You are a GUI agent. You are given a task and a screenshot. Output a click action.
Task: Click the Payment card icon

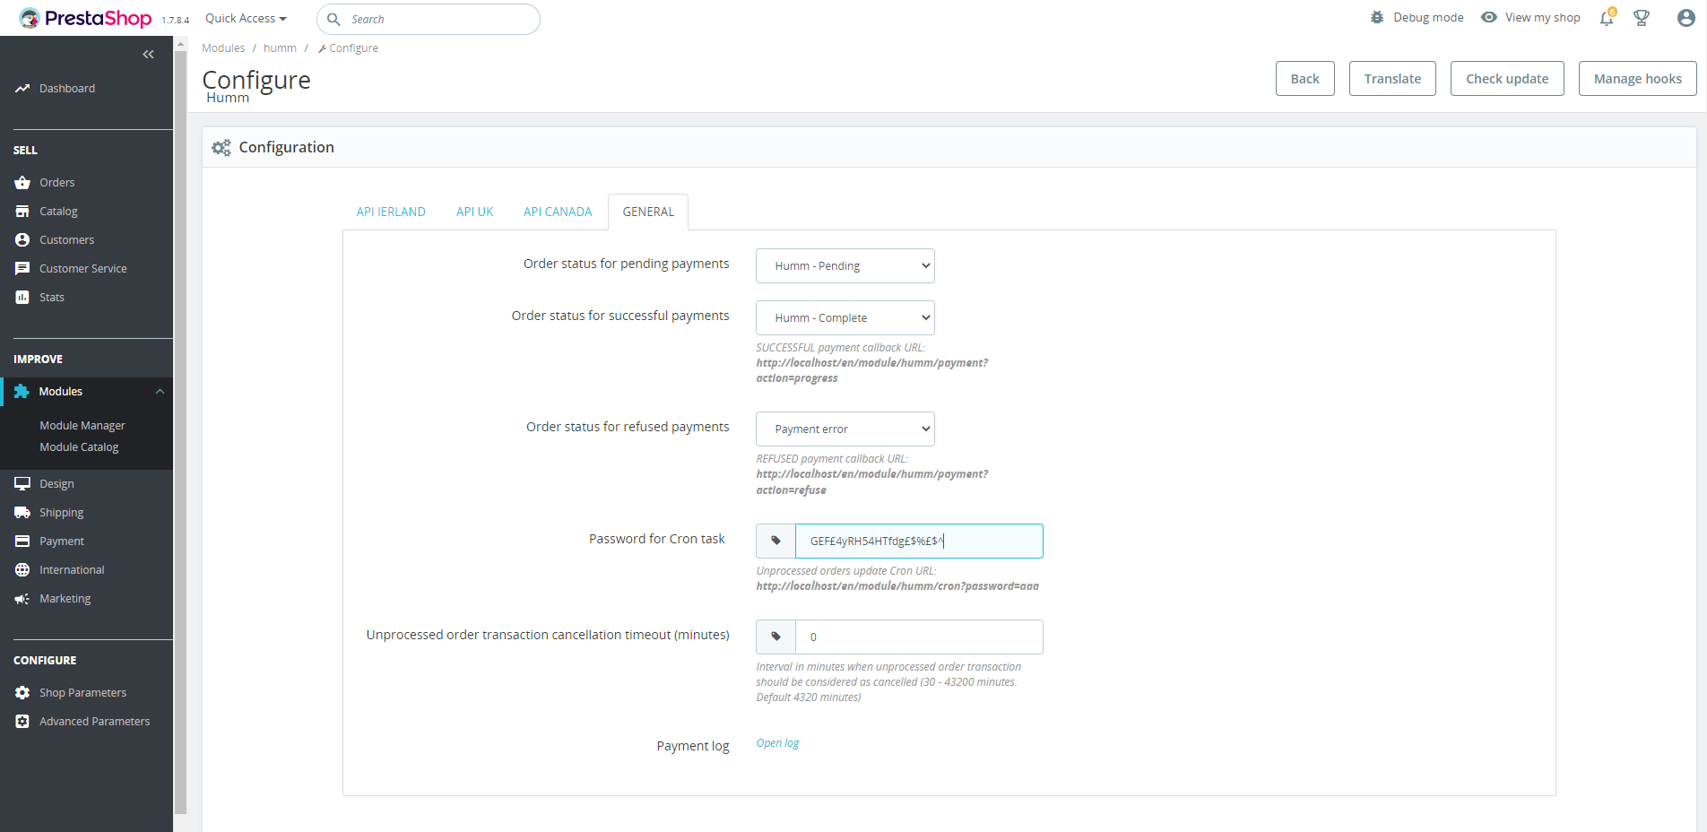(x=22, y=542)
